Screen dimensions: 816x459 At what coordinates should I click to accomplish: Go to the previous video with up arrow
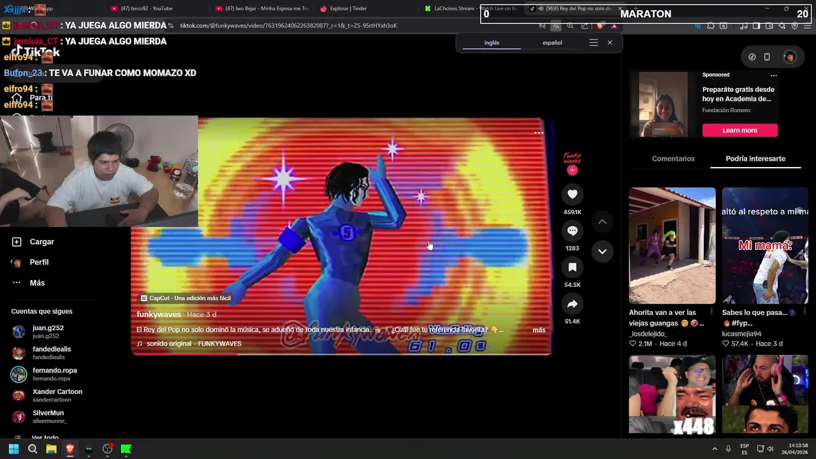(602, 222)
